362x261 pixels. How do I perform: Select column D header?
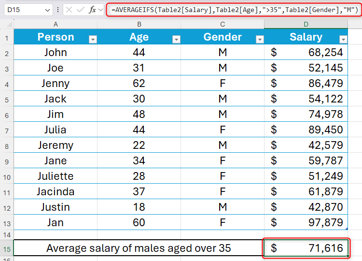click(306, 24)
